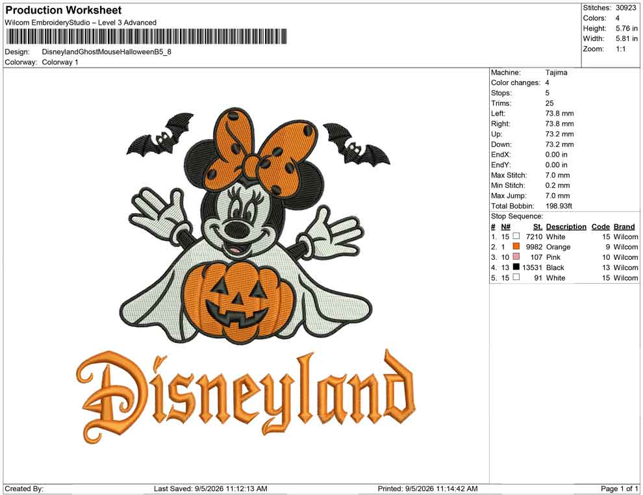Click the Min Stitch value '0.2 mm'
Viewport: 643px width, 495px height.
point(557,185)
